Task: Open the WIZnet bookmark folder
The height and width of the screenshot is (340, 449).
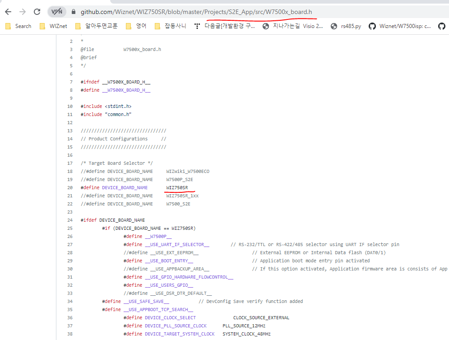Action: tap(54, 26)
